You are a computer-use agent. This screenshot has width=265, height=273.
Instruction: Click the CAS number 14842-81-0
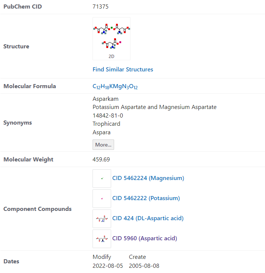tap(108, 116)
